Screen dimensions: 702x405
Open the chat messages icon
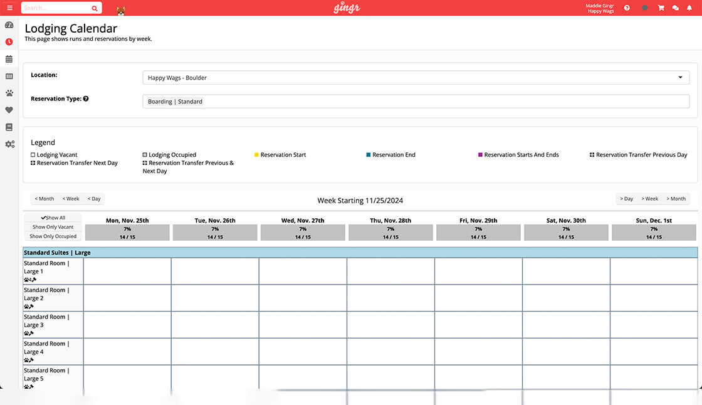click(x=675, y=8)
